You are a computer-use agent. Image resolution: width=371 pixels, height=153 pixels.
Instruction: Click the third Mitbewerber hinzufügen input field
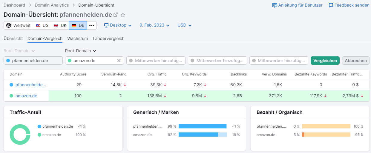(279, 61)
